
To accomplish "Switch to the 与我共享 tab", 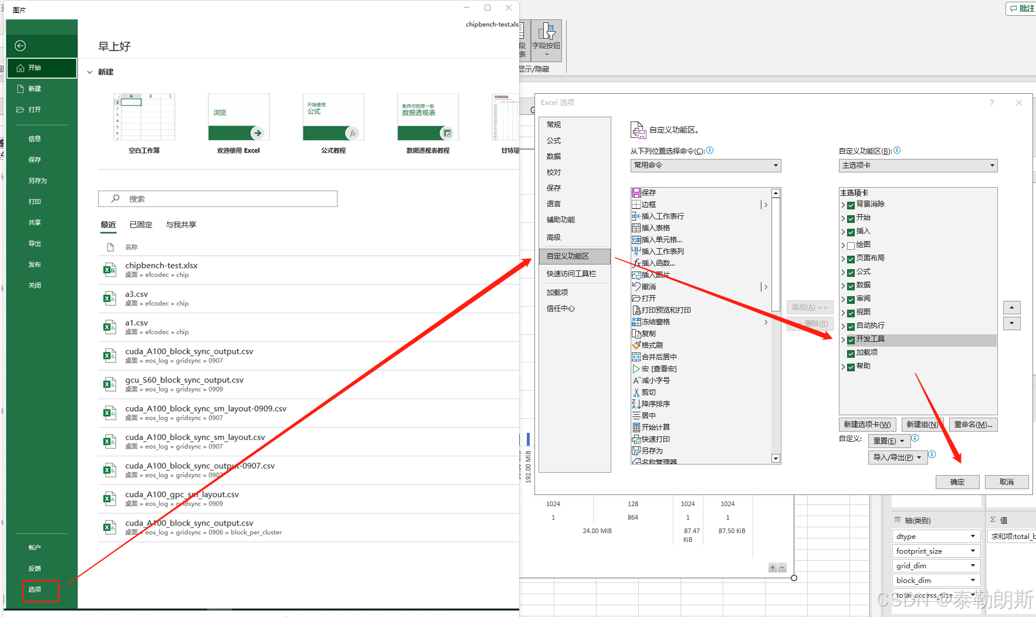I will point(181,225).
